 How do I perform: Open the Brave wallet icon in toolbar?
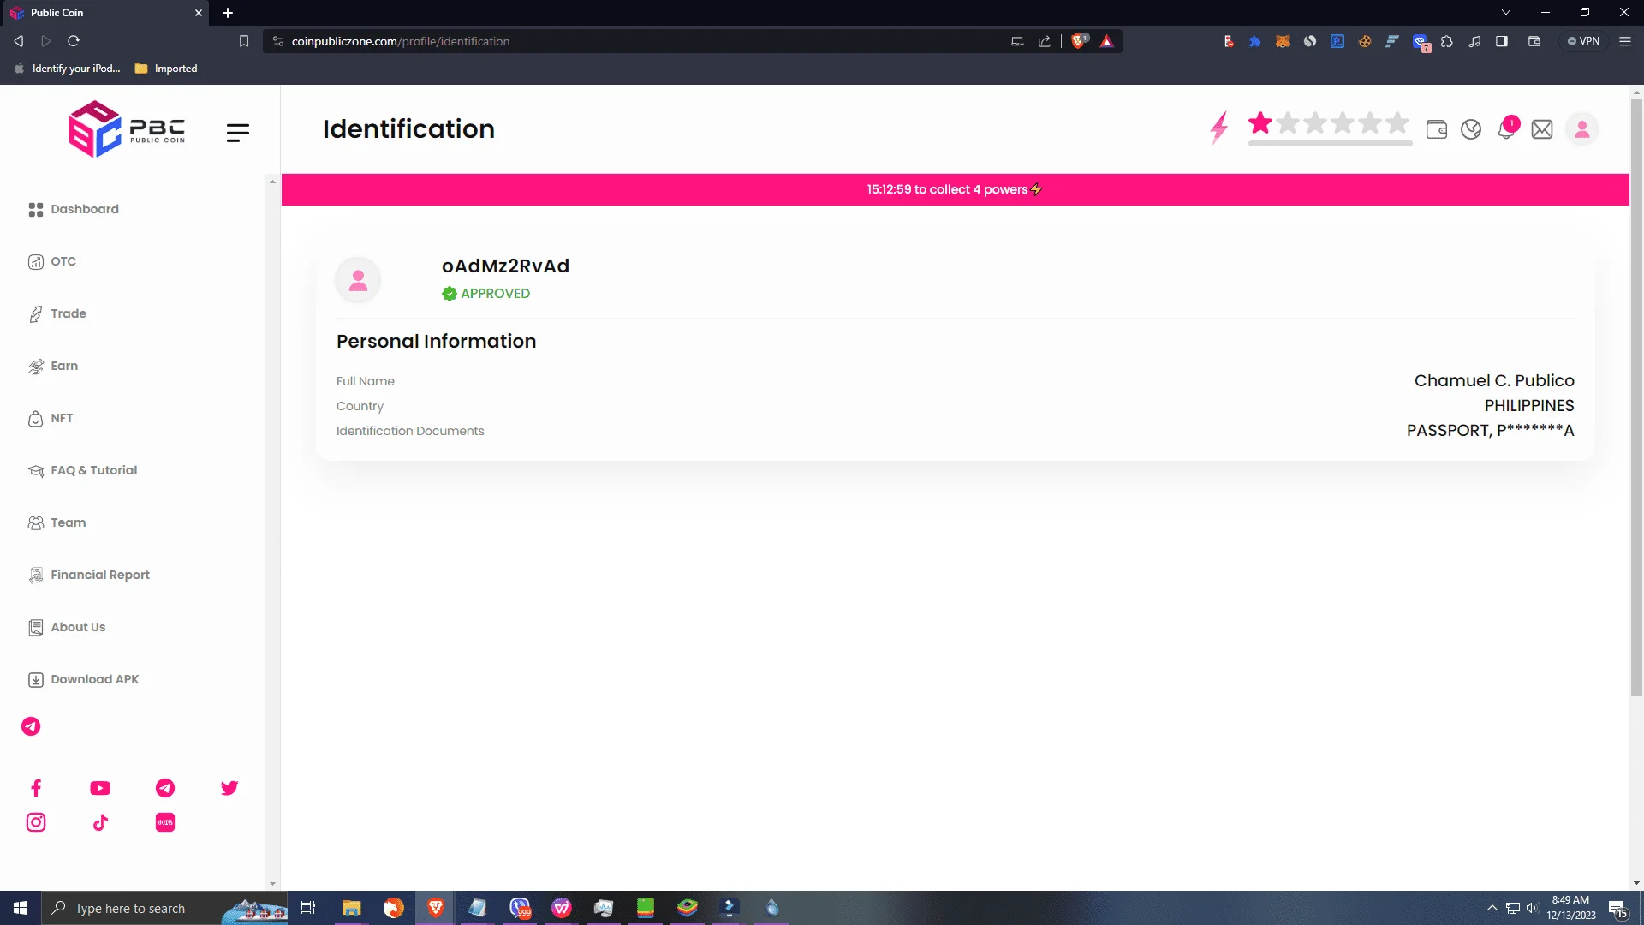click(x=1534, y=41)
